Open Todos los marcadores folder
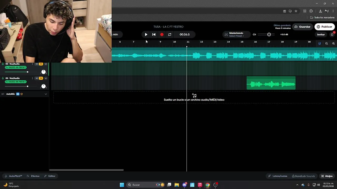This screenshot has height=189, width=337. [x=322, y=18]
